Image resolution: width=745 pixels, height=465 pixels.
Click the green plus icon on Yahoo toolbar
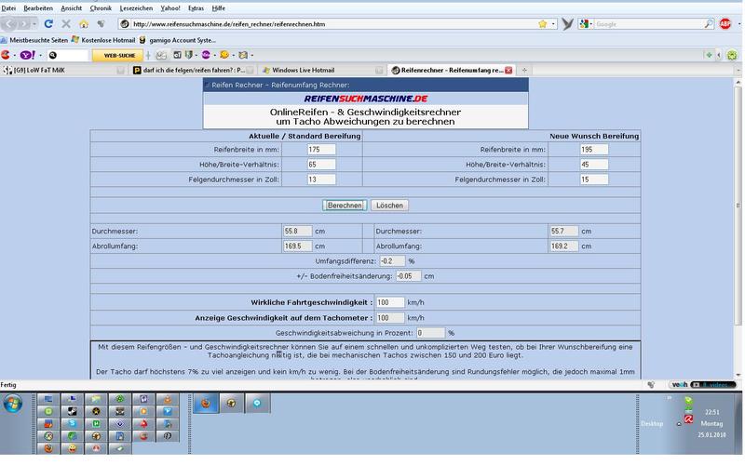tap(709, 55)
